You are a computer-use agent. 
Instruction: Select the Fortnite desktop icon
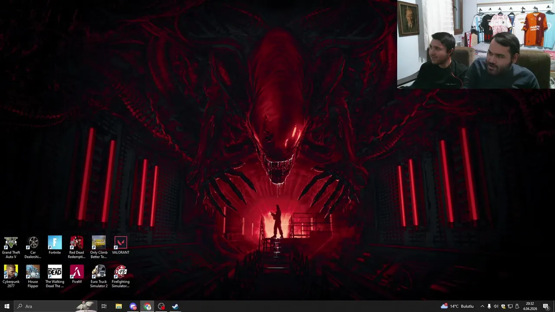[55, 246]
